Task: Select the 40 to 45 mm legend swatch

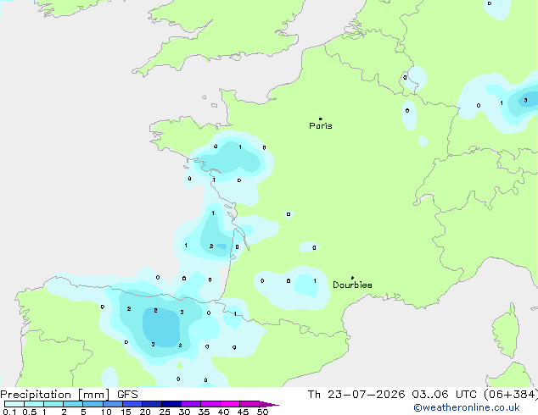Action: [230, 404]
